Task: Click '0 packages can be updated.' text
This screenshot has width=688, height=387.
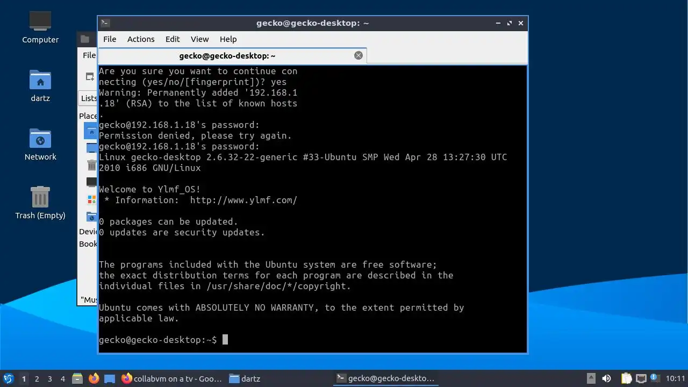Action: click(168, 221)
